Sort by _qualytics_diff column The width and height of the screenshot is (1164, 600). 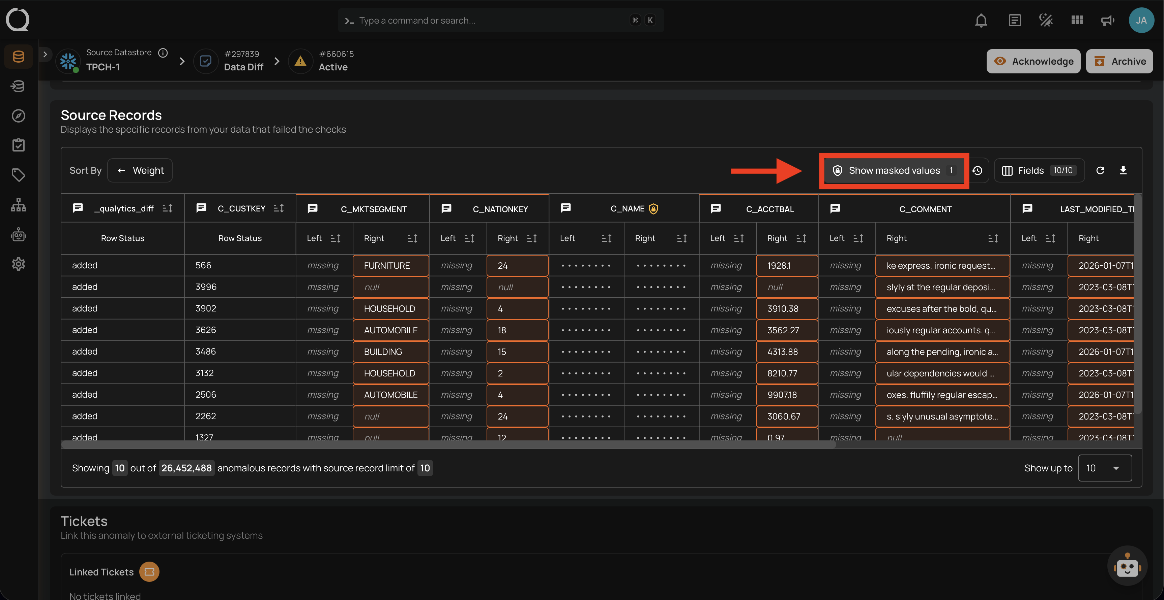pos(167,208)
